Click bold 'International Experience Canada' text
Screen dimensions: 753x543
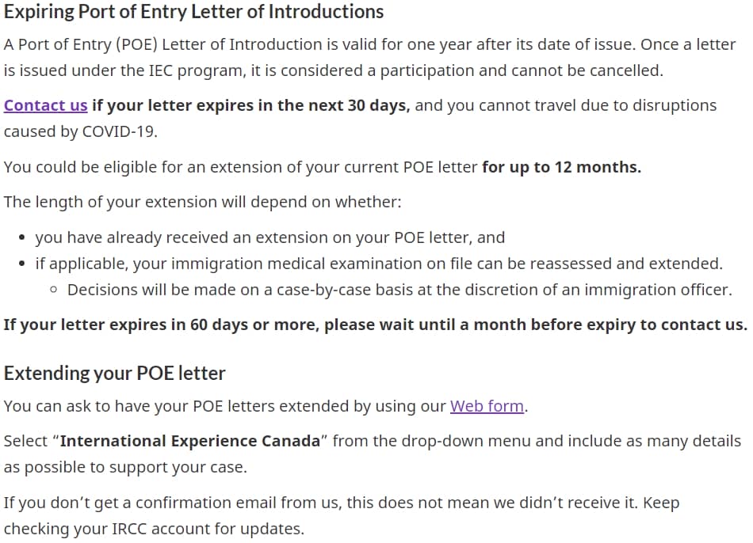pos(189,441)
